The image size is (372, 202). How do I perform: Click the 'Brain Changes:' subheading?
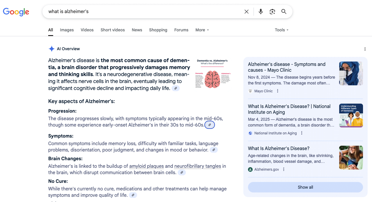pyautogui.click(x=65, y=158)
